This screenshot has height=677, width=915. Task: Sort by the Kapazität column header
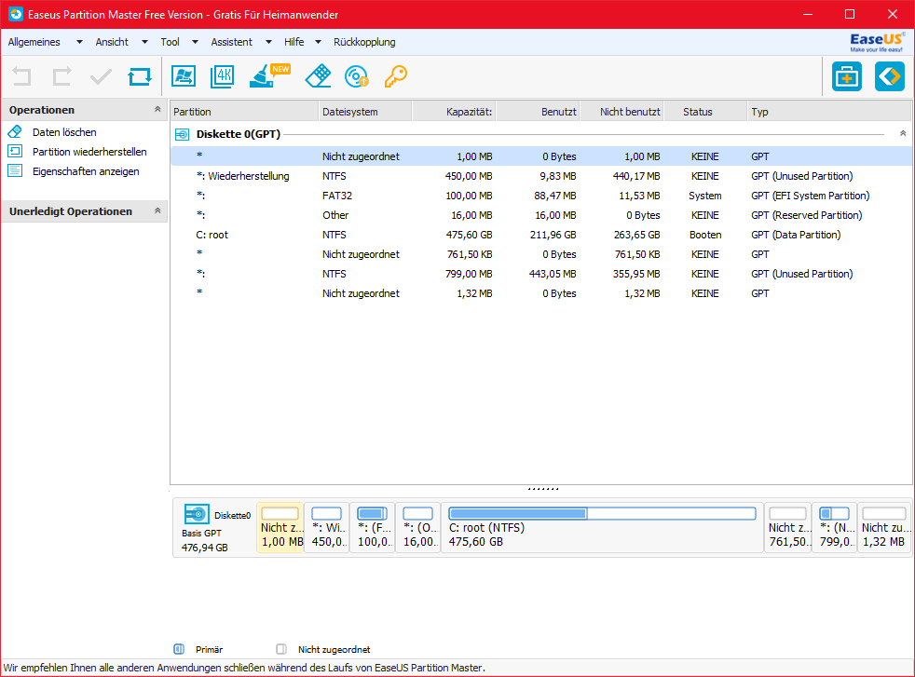[x=455, y=112]
